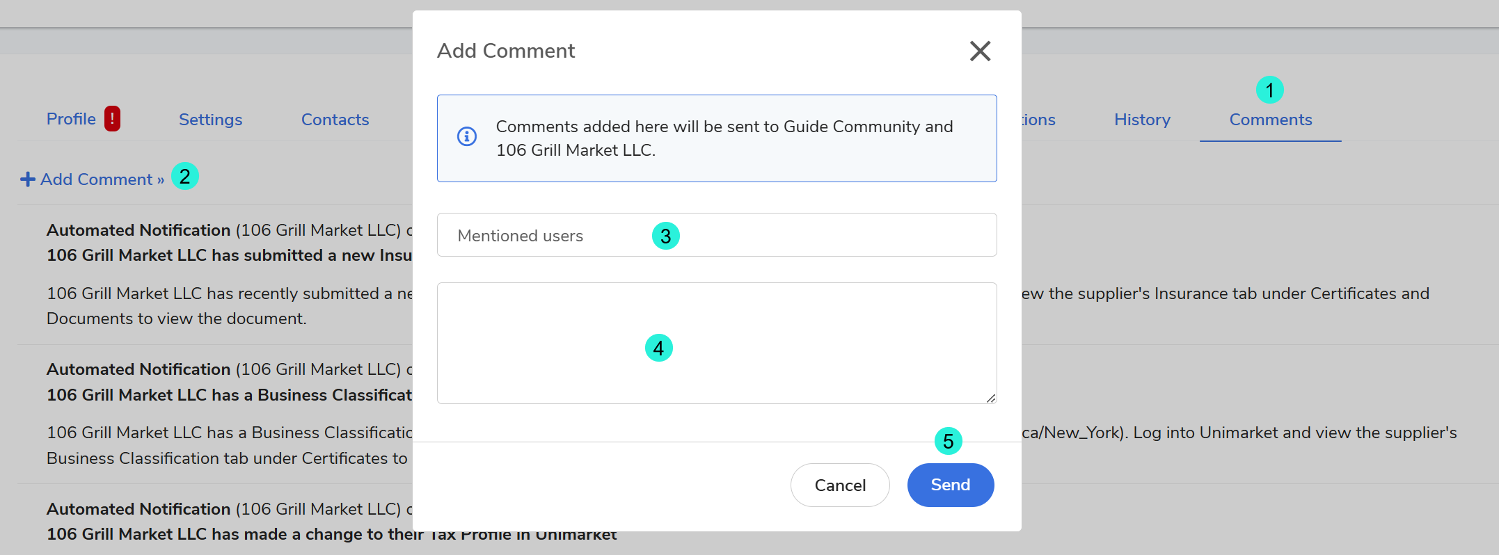Select the Comments tab
Viewport: 1499px width, 555px height.
pyautogui.click(x=1270, y=120)
